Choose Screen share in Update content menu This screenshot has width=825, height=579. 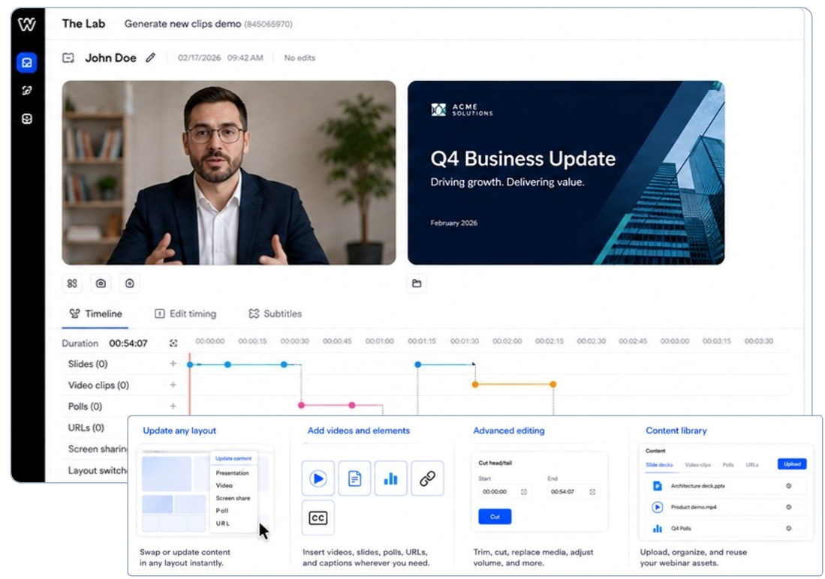[233, 498]
